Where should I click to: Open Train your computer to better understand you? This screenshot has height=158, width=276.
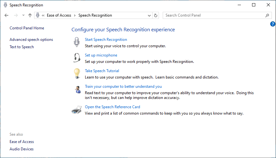[x=123, y=87]
